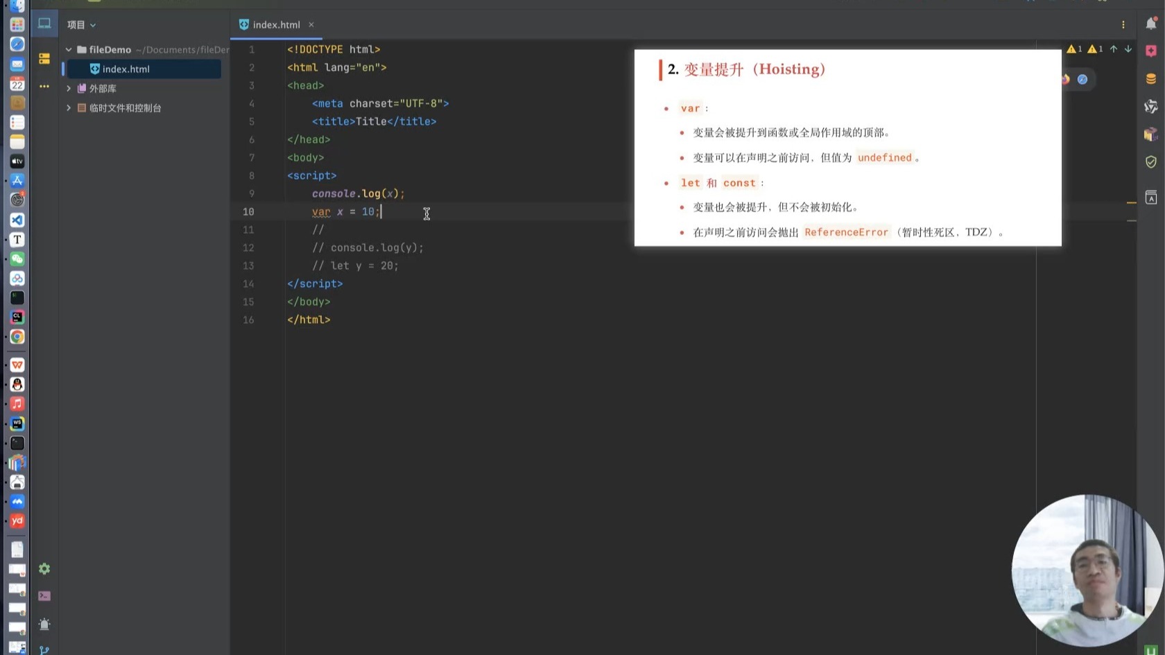1165x655 pixels.
Task: Open WebStorm from the Dock
Action: [17, 423]
